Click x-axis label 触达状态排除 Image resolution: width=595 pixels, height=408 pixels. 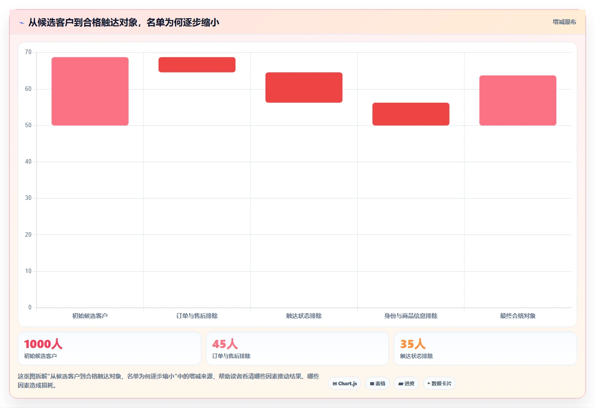point(304,316)
